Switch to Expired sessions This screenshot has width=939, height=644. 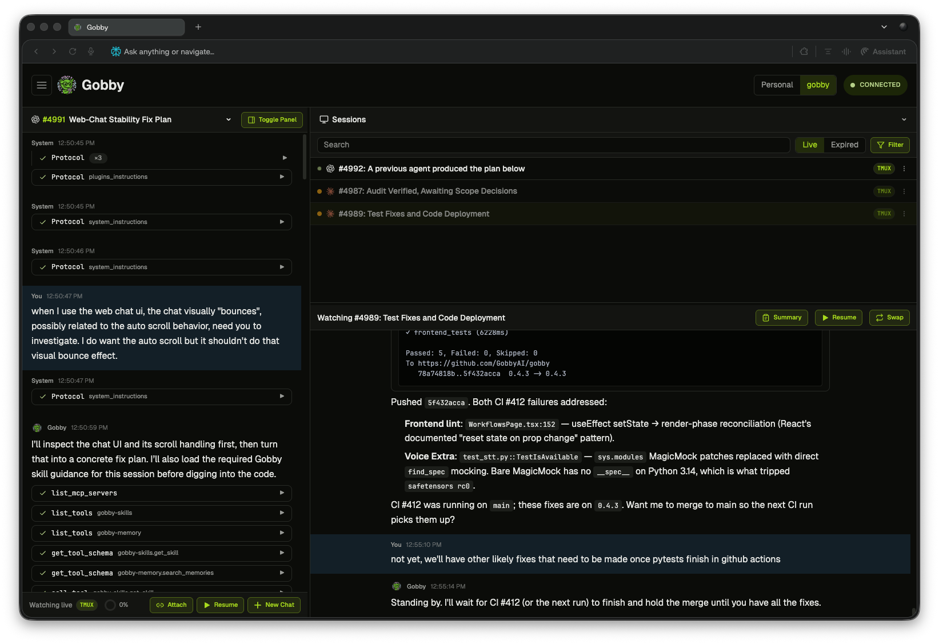[845, 145]
